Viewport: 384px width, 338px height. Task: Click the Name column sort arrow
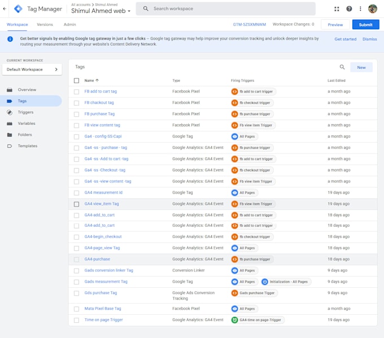click(97, 80)
